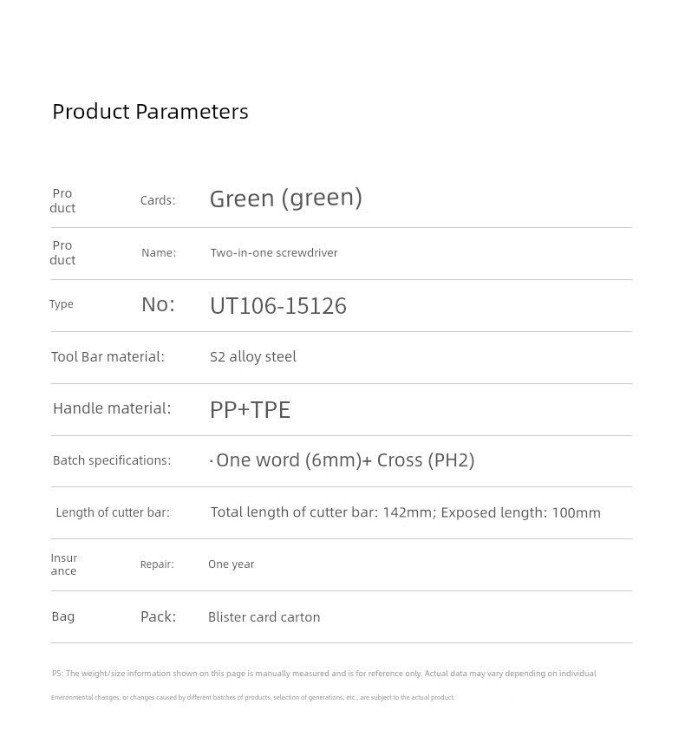685x730 pixels.
Task: Click the Repair: label
Action: point(157,564)
